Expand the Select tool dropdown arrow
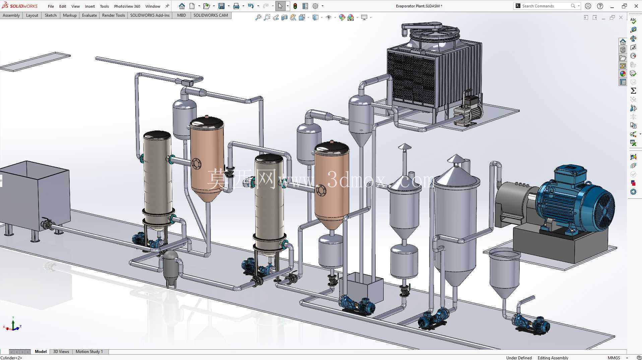This screenshot has width=642, height=360. coord(287,6)
